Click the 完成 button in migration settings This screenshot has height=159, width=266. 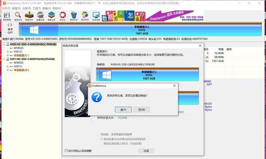(146, 151)
